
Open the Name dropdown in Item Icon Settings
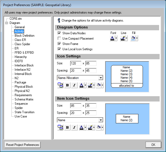(100, 120)
